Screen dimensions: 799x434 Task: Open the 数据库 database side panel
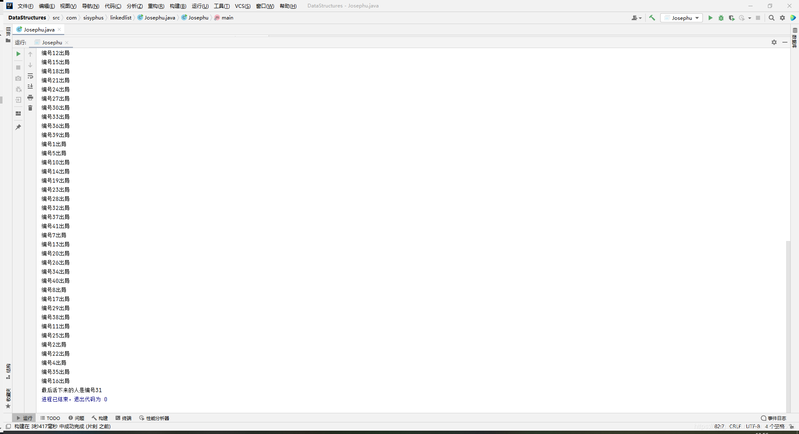[794, 38]
